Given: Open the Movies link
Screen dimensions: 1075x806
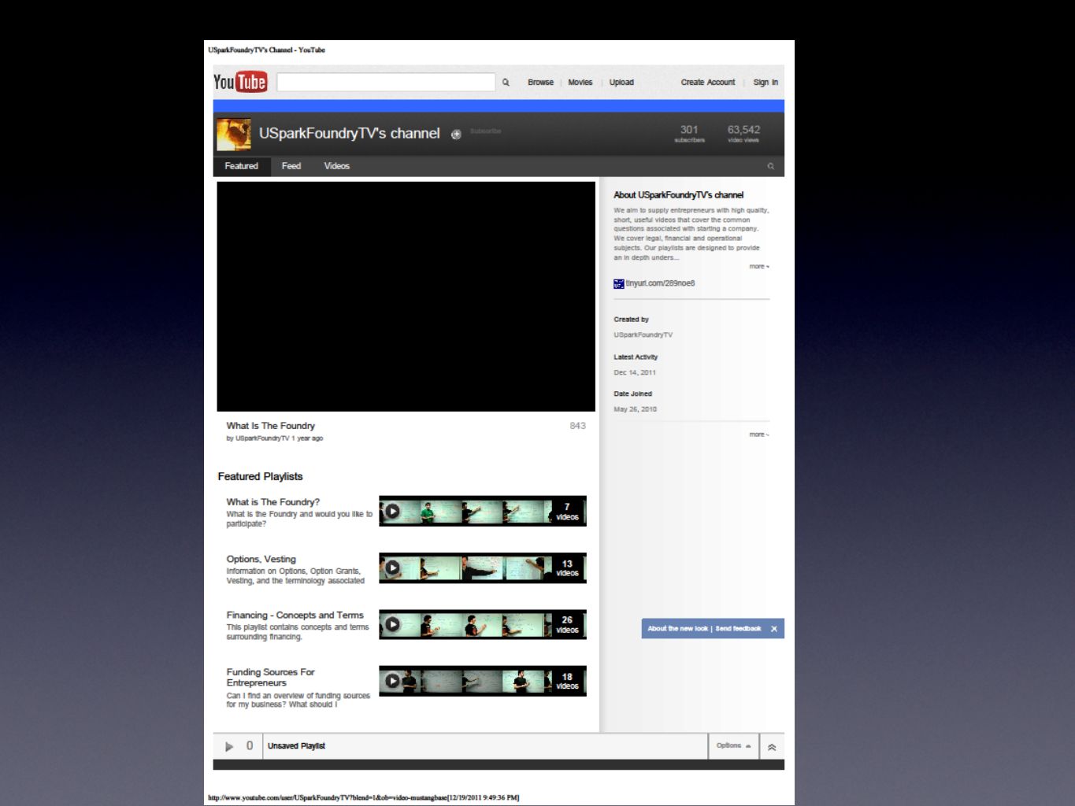Looking at the screenshot, I should coord(580,83).
